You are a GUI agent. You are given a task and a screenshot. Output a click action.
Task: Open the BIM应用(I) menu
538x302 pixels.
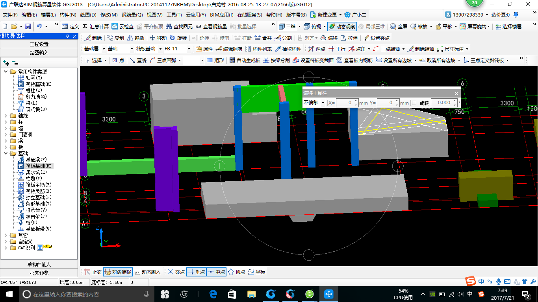point(222,15)
